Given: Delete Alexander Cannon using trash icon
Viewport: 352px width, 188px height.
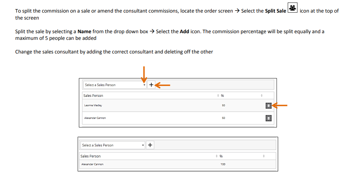Looking at the screenshot, I should [x=268, y=118].
